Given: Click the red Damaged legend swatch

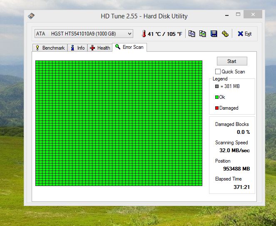Looking at the screenshot, I should [x=217, y=108].
